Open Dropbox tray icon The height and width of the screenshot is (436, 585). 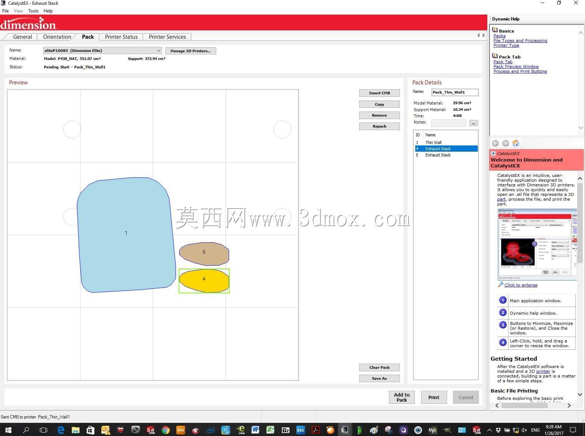498,430
